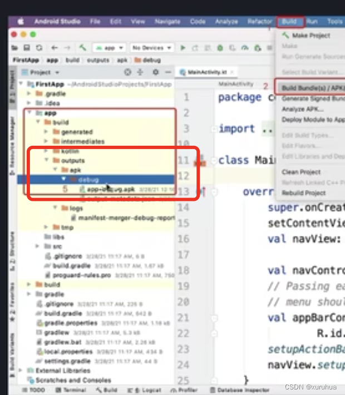Click the Profile app gauge icon
Image resolution: width=345 pixels, height=395 pixels.
tap(245, 48)
